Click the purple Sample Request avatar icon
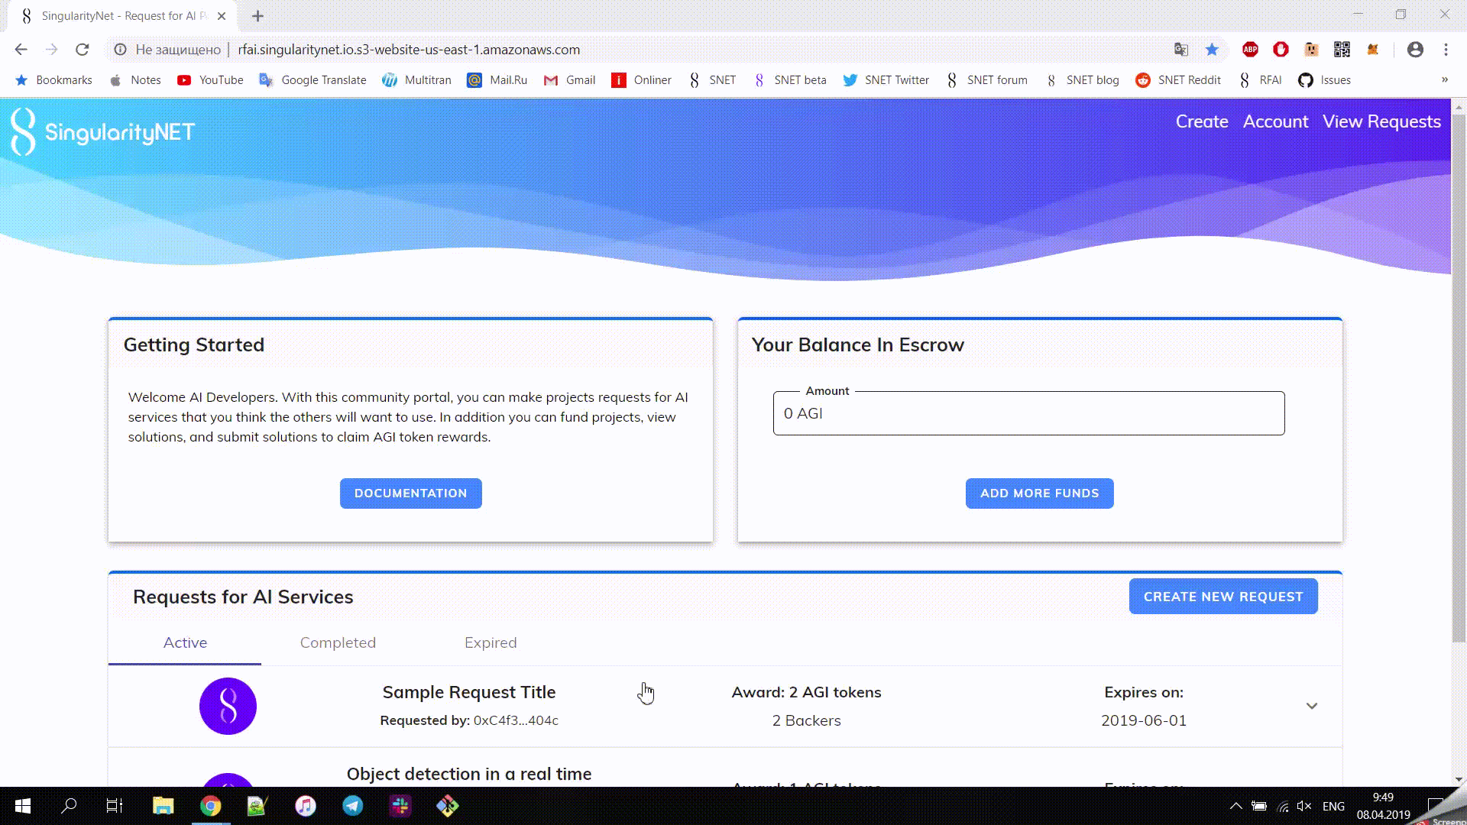The image size is (1467, 825). click(228, 706)
